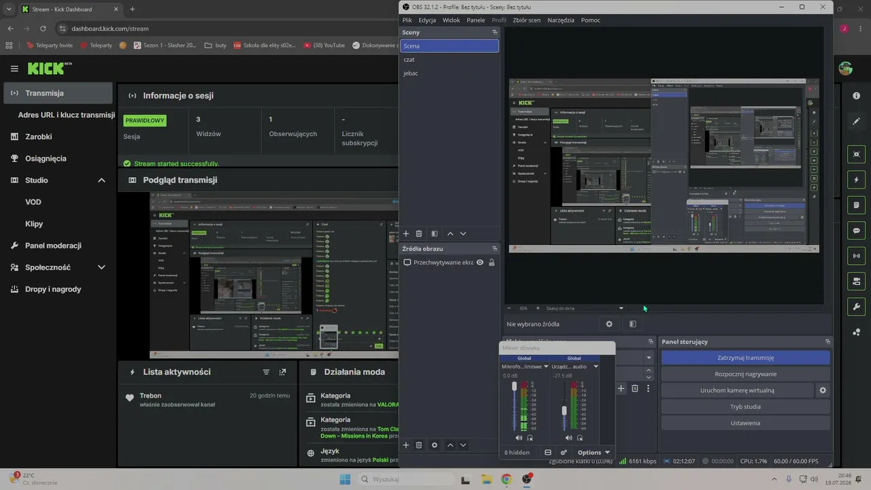Open properties gear beside Nie wybrano źródła
Viewport: 871px width, 490px height.
(609, 324)
